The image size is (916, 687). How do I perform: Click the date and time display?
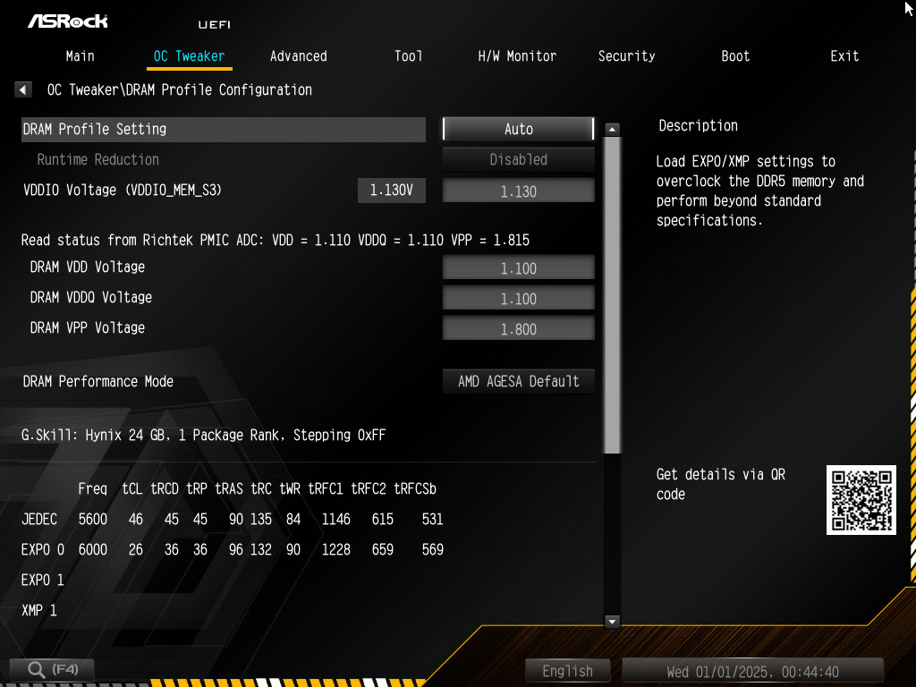(x=752, y=671)
